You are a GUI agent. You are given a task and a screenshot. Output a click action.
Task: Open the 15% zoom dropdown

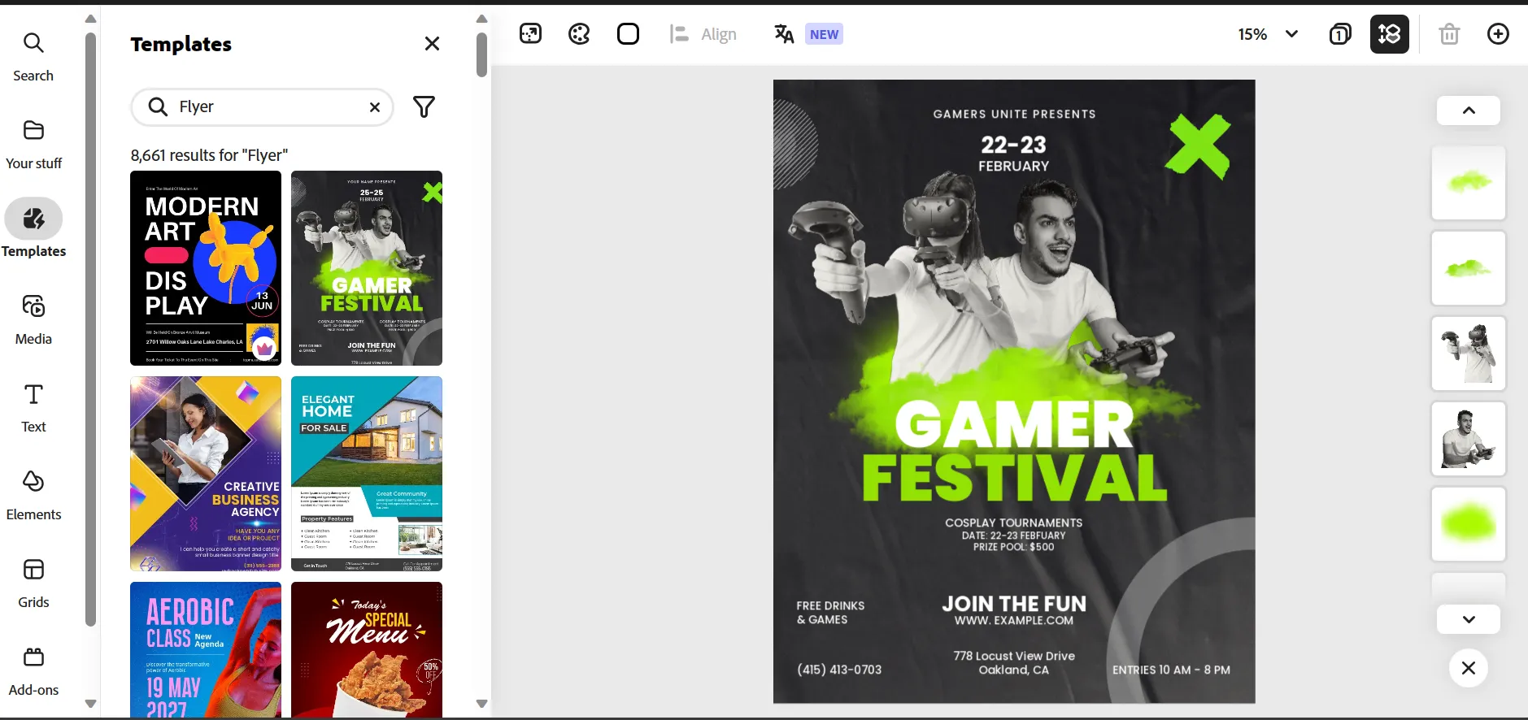click(x=1268, y=34)
